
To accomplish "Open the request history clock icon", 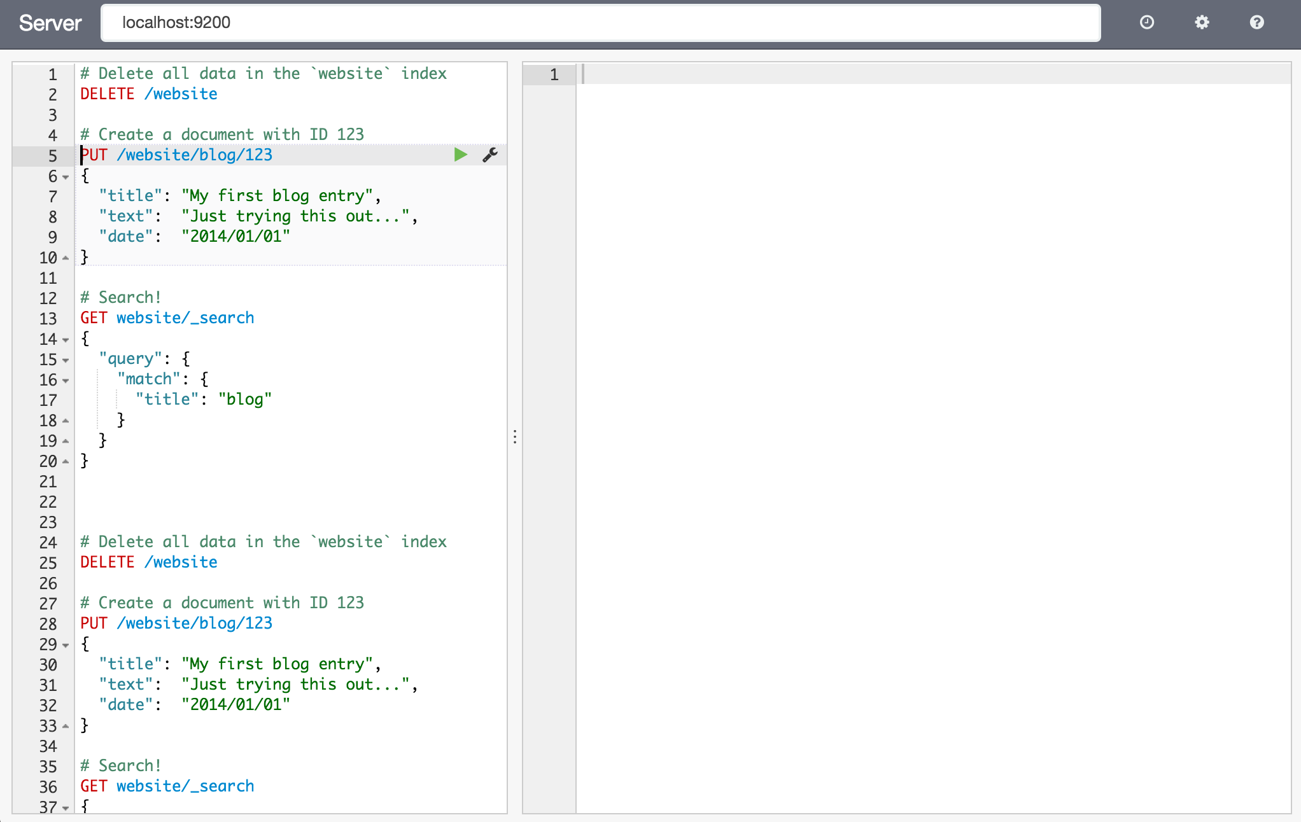I will 1146,22.
